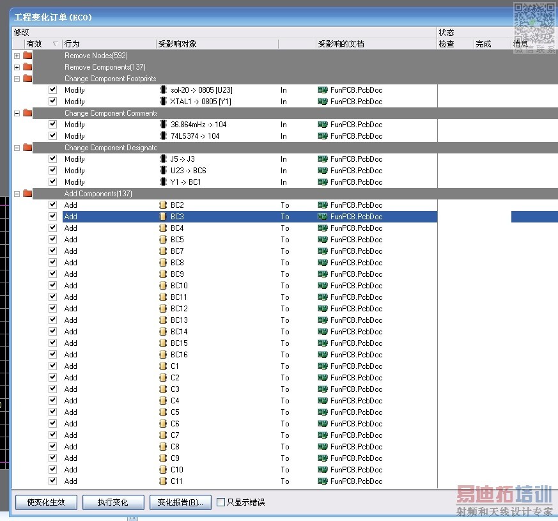
Task: Collapse the Change Component Designator group
Action: click(x=17, y=148)
